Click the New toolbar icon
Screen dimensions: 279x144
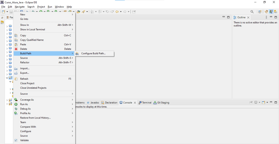tap(3, 12)
